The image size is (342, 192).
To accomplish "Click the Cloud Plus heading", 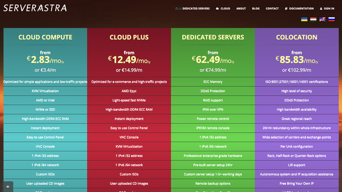I will pyautogui.click(x=129, y=37).
